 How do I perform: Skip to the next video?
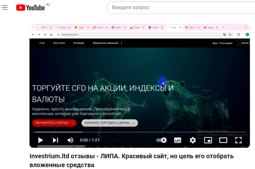[55, 140]
